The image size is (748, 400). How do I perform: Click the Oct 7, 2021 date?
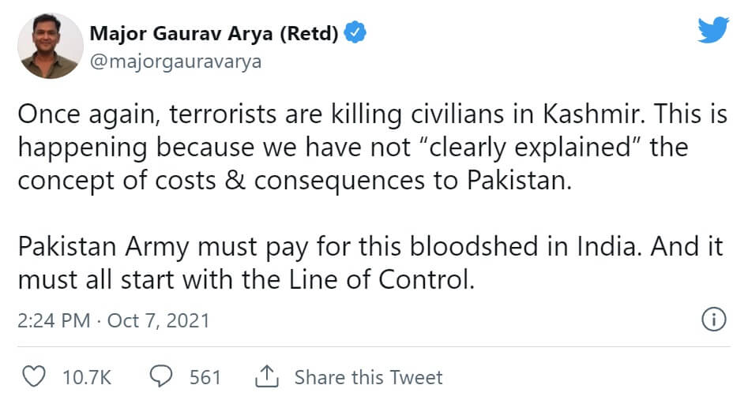coord(158,320)
